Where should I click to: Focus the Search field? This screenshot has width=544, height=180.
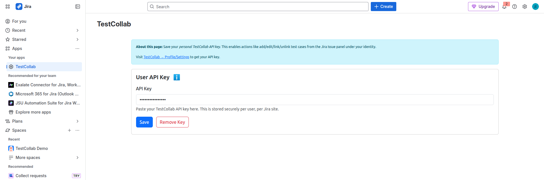click(x=258, y=7)
